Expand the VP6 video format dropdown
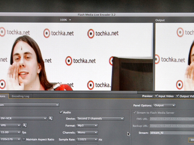Screen dimensions: 194x145 click(10, 125)
